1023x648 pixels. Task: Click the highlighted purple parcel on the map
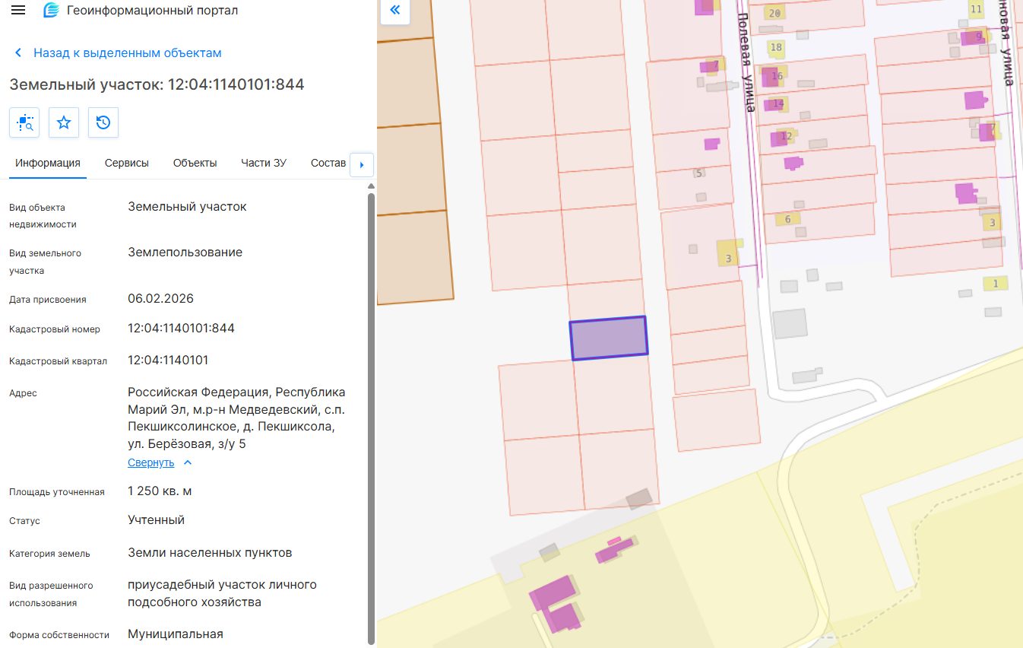[609, 338]
